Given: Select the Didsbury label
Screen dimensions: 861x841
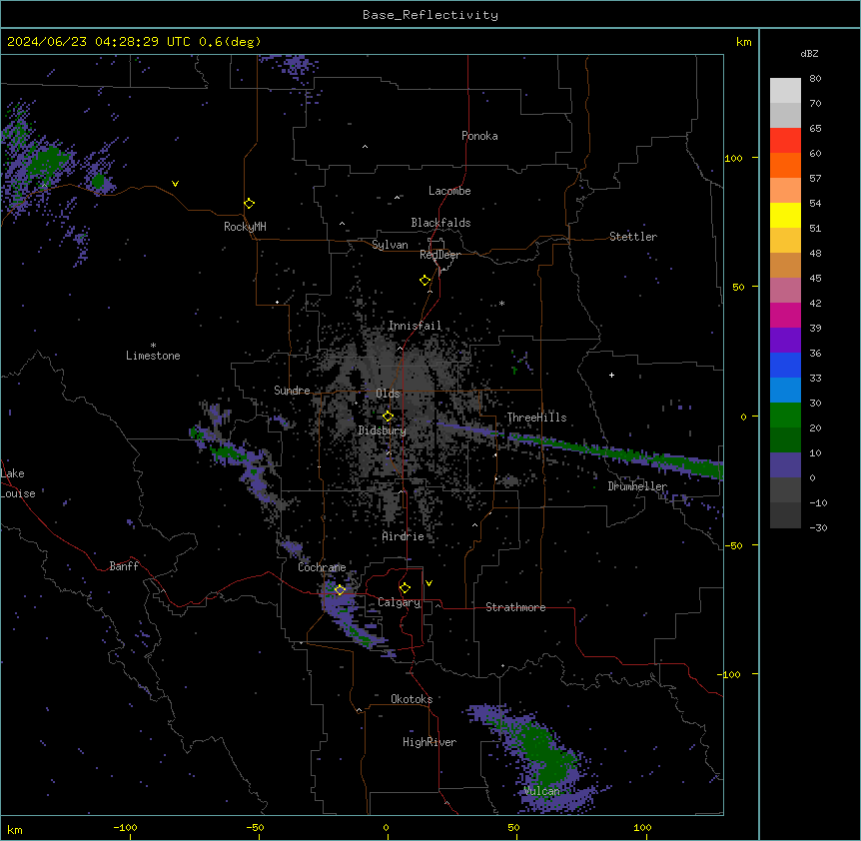Looking at the screenshot, I should (383, 430).
